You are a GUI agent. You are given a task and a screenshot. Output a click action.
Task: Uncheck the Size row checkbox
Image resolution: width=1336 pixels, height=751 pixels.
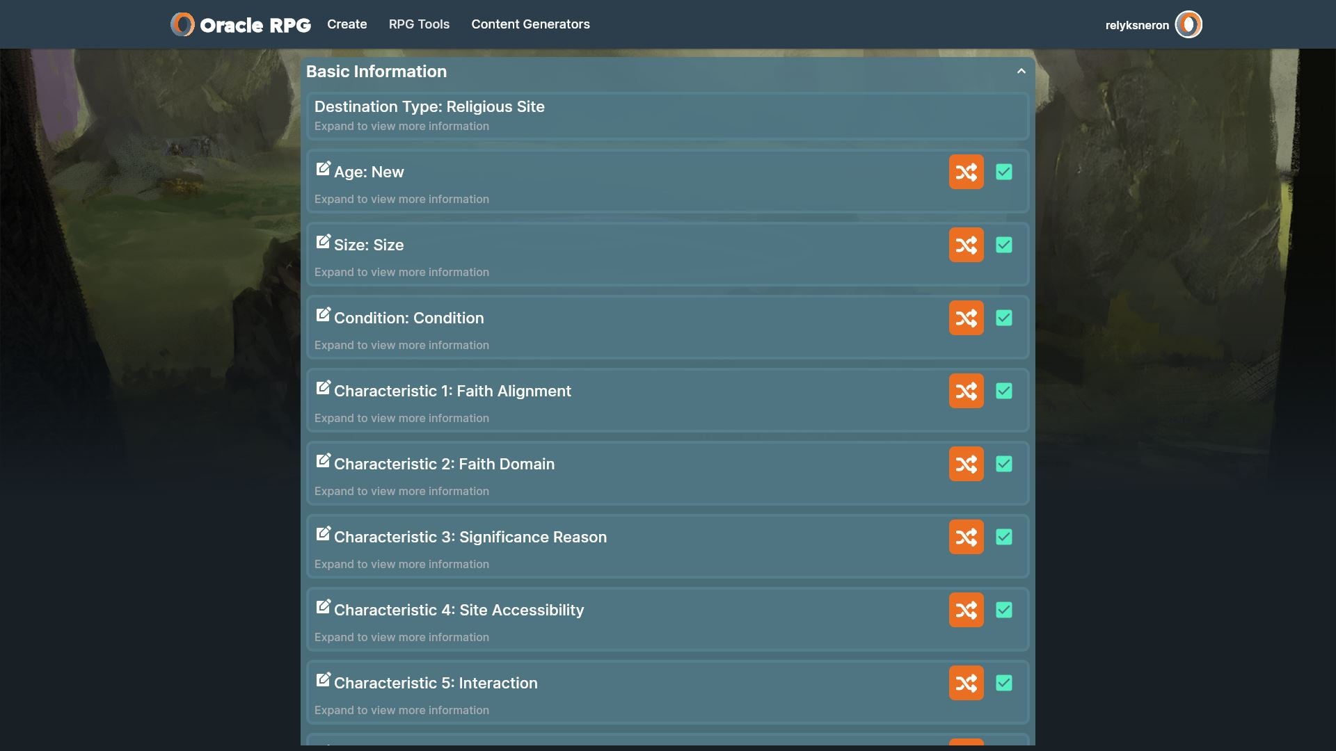(1003, 245)
